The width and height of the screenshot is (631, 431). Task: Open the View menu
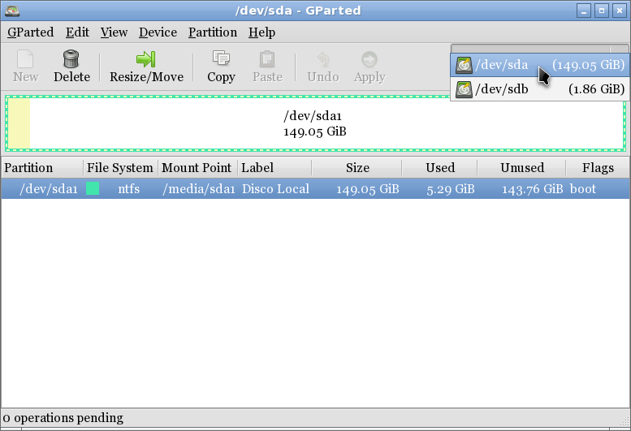coord(114,32)
